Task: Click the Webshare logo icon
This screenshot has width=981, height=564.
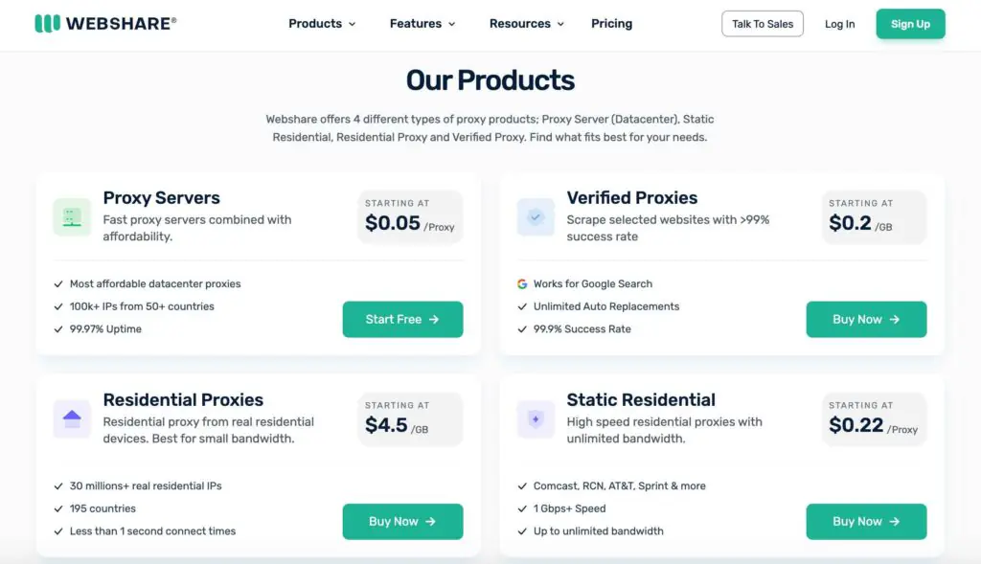Action: click(48, 24)
